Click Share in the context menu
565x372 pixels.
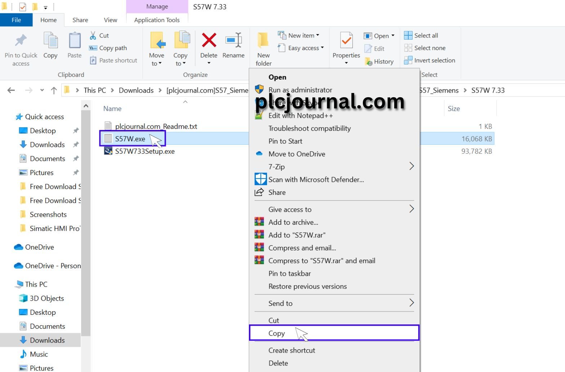point(334,192)
